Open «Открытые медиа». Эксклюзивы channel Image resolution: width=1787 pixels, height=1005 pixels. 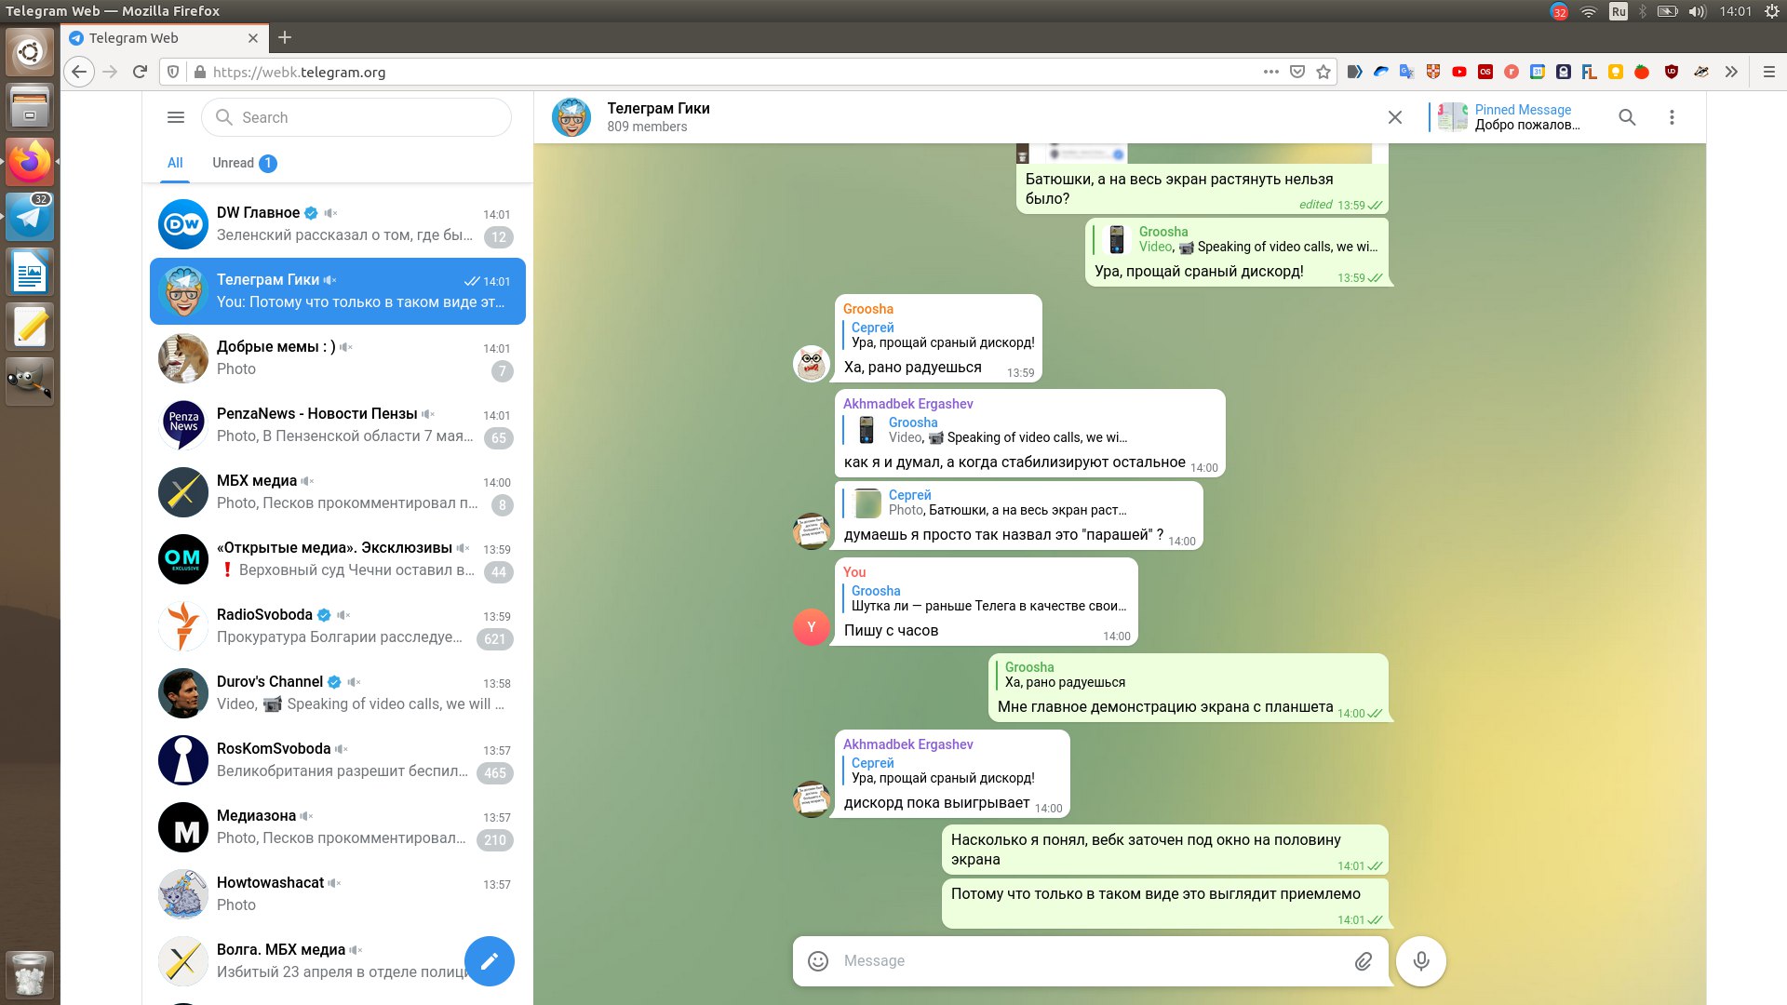[338, 559]
